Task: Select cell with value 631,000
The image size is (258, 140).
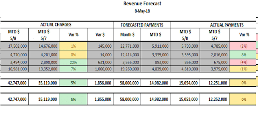Action: pos(100,62)
